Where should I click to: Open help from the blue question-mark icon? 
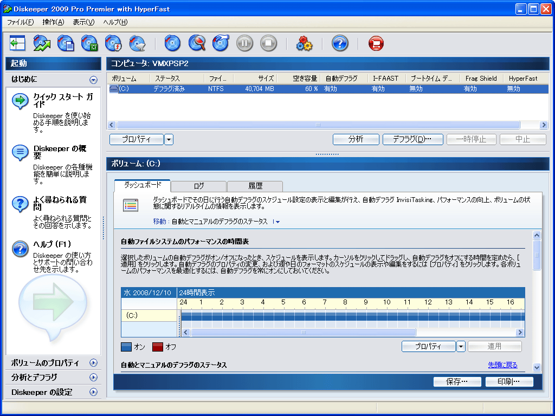[340, 43]
